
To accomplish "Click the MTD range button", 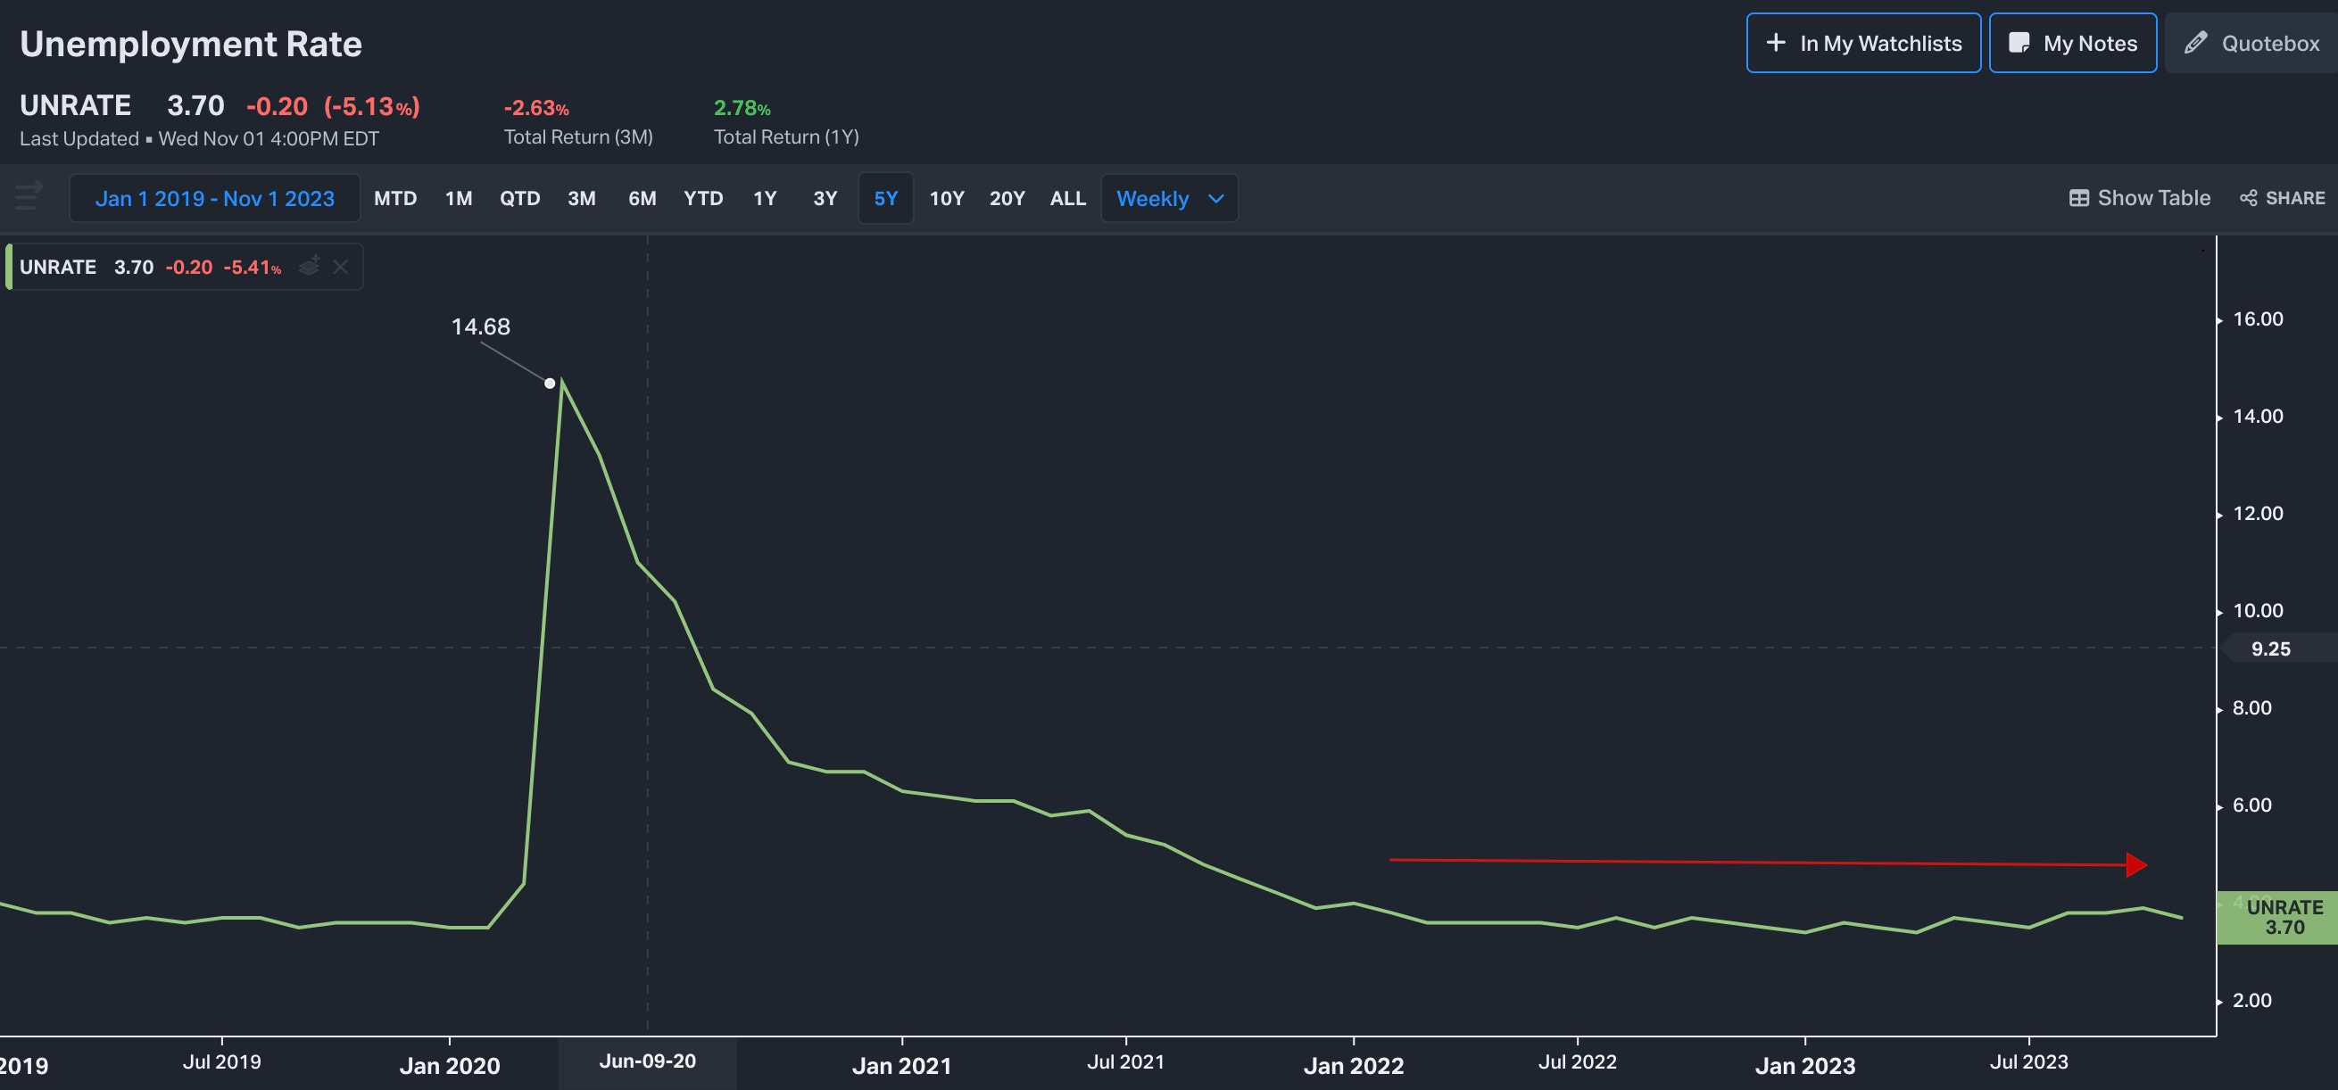I will point(394,198).
